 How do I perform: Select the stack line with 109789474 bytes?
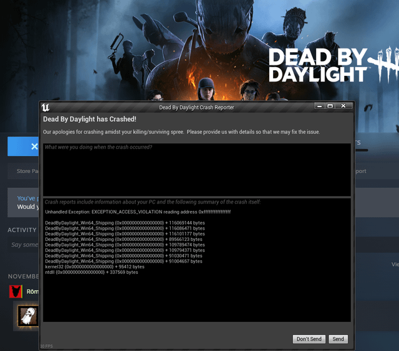(x=125, y=245)
